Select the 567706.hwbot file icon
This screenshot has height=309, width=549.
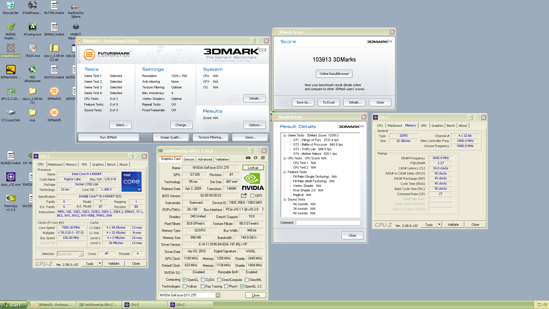54,8
